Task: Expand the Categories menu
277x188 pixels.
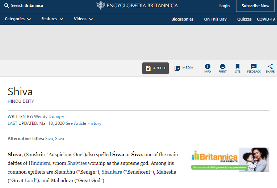Action: [x=18, y=19]
